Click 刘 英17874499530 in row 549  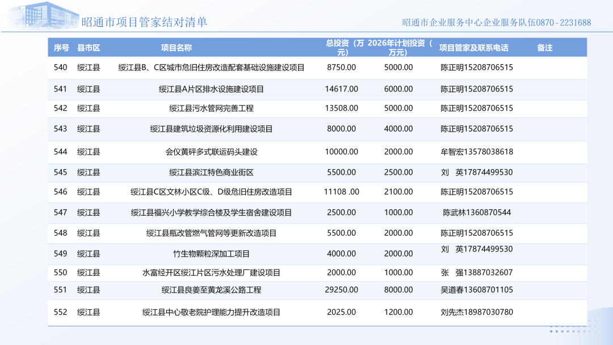click(x=477, y=249)
